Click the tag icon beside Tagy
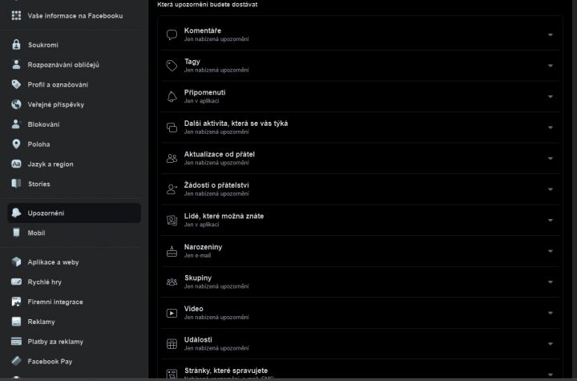The height and width of the screenshot is (381, 577). (x=171, y=66)
